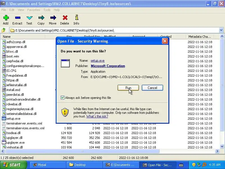Viewport: 225px width, 169px height.
Task: Open the Info toolbar icon
Action: coord(77,17)
